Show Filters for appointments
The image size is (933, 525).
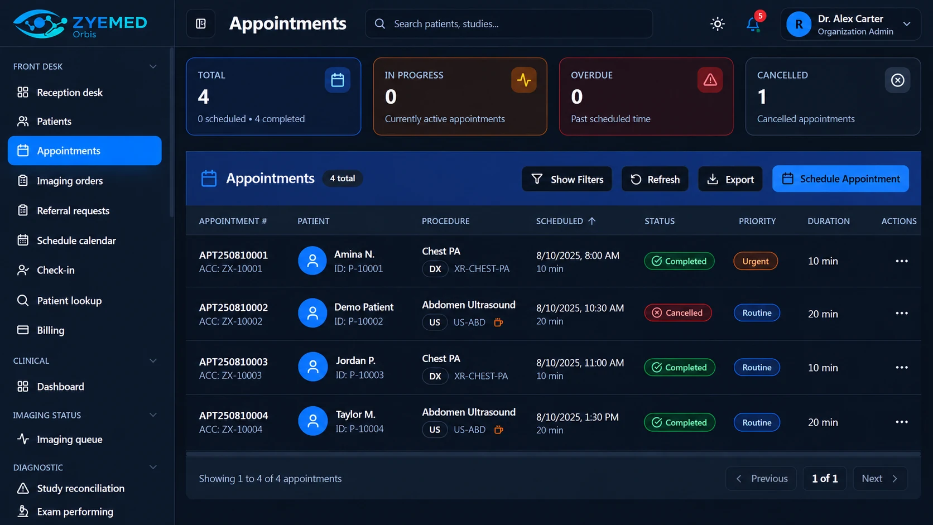pos(567,179)
